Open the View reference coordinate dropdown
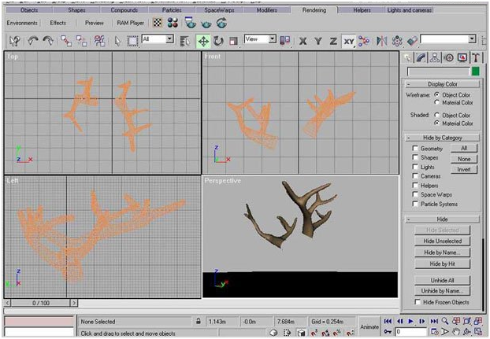The image size is (490, 339). tap(273, 39)
